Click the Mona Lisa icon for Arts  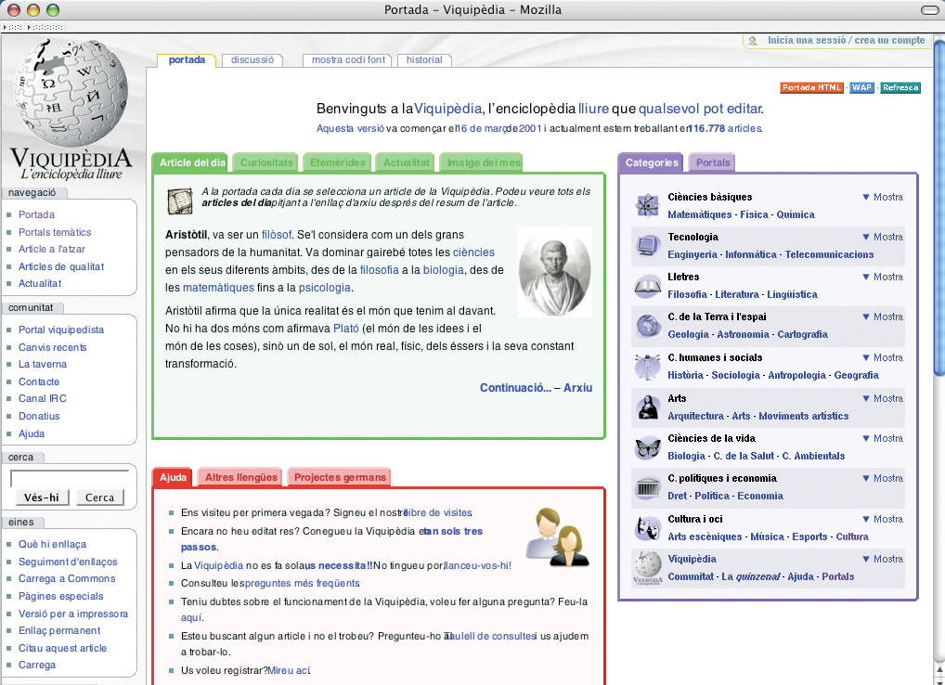pos(648,407)
